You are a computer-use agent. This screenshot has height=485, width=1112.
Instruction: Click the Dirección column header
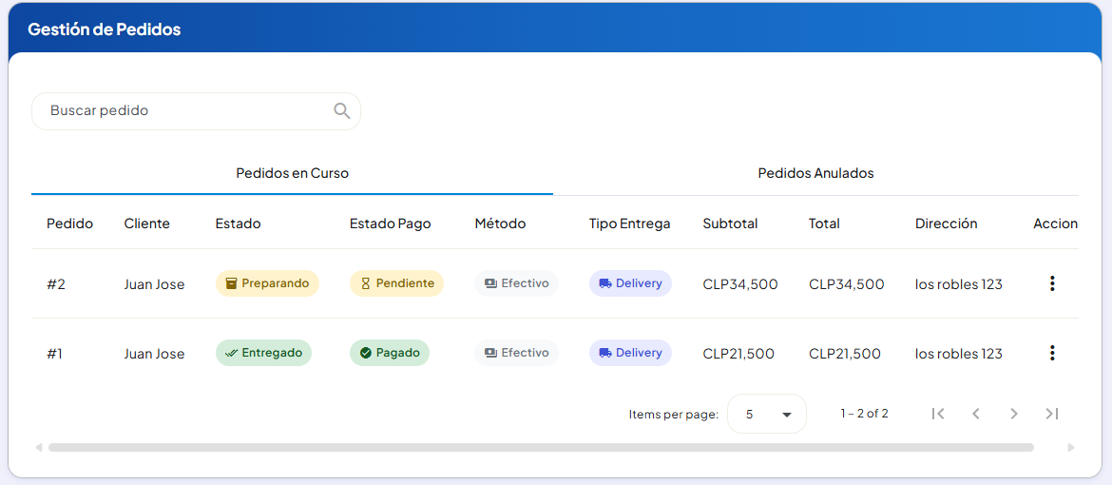[x=946, y=223]
